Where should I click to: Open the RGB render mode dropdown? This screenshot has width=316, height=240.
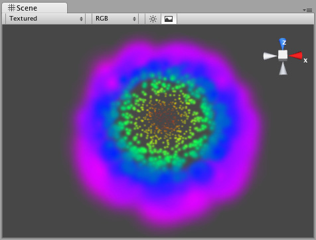[115, 19]
